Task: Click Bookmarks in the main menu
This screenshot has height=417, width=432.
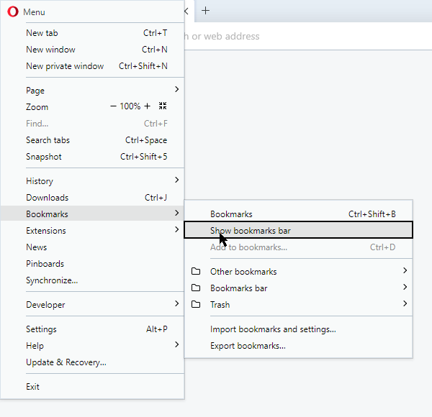Action: 92,214
